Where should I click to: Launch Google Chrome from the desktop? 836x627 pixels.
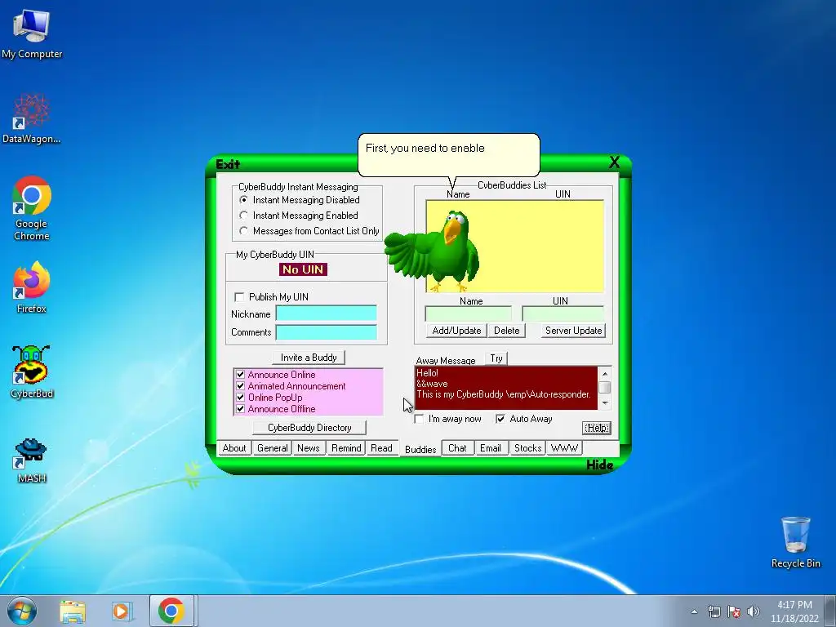tap(32, 208)
